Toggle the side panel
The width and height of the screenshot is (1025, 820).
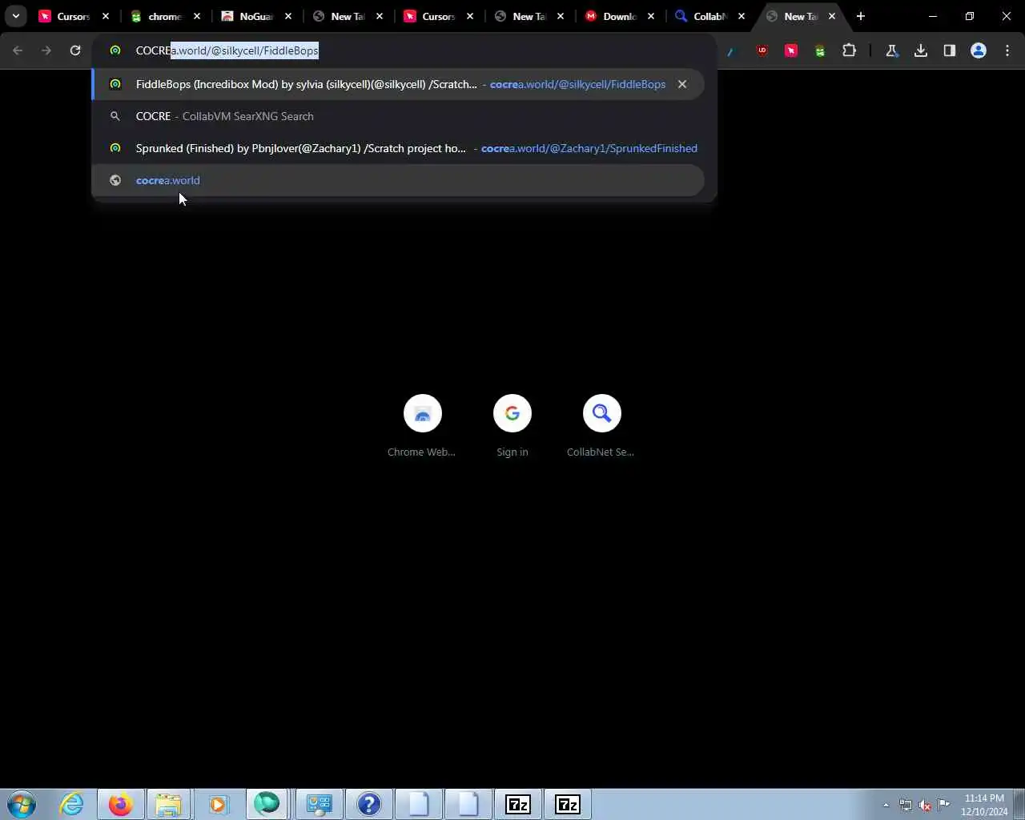(x=950, y=50)
